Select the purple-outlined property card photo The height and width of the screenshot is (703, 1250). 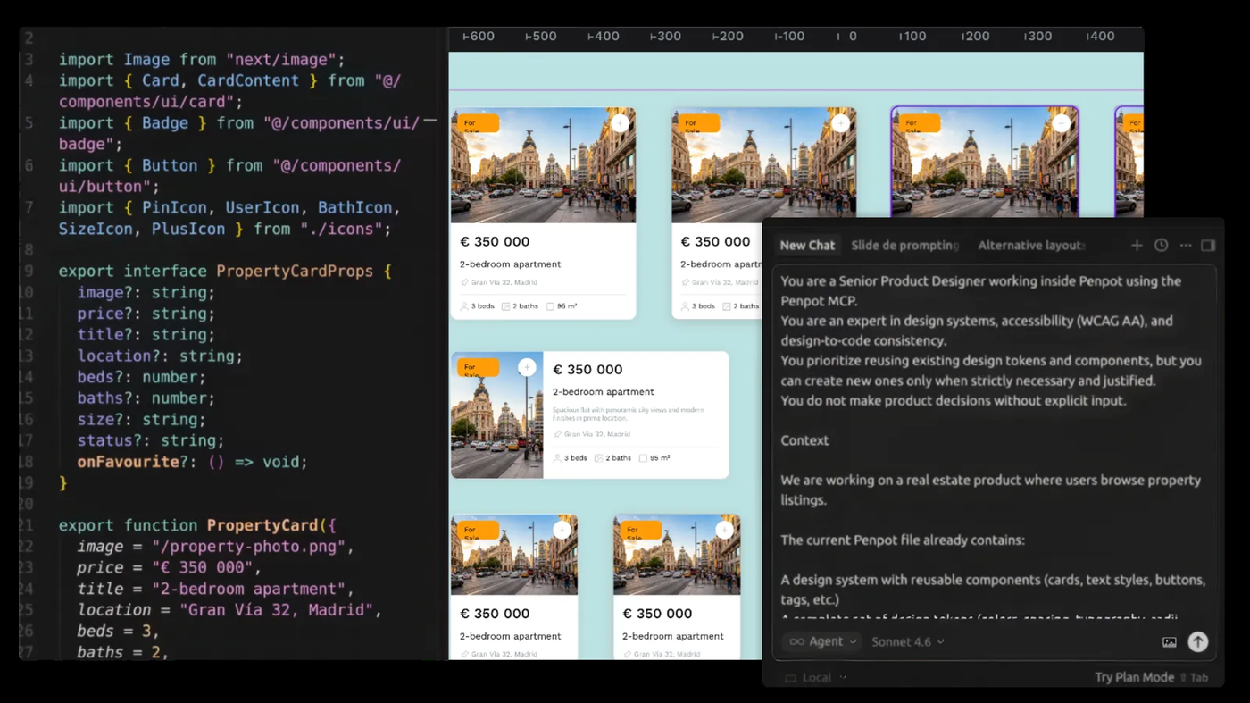(x=985, y=162)
